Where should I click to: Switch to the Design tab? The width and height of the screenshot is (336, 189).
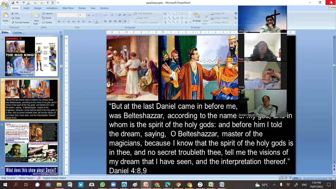(x=38, y=8)
